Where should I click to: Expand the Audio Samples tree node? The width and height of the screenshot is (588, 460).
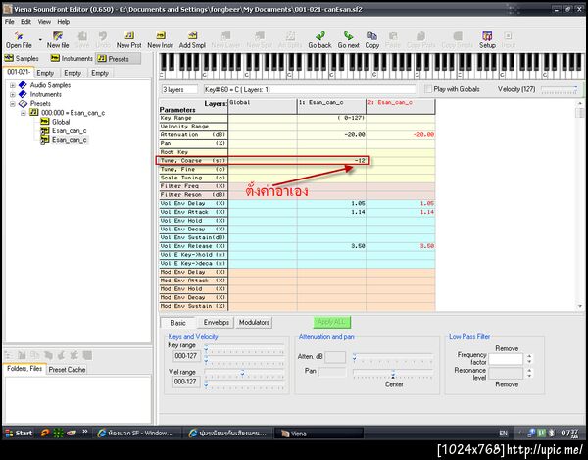13,85
